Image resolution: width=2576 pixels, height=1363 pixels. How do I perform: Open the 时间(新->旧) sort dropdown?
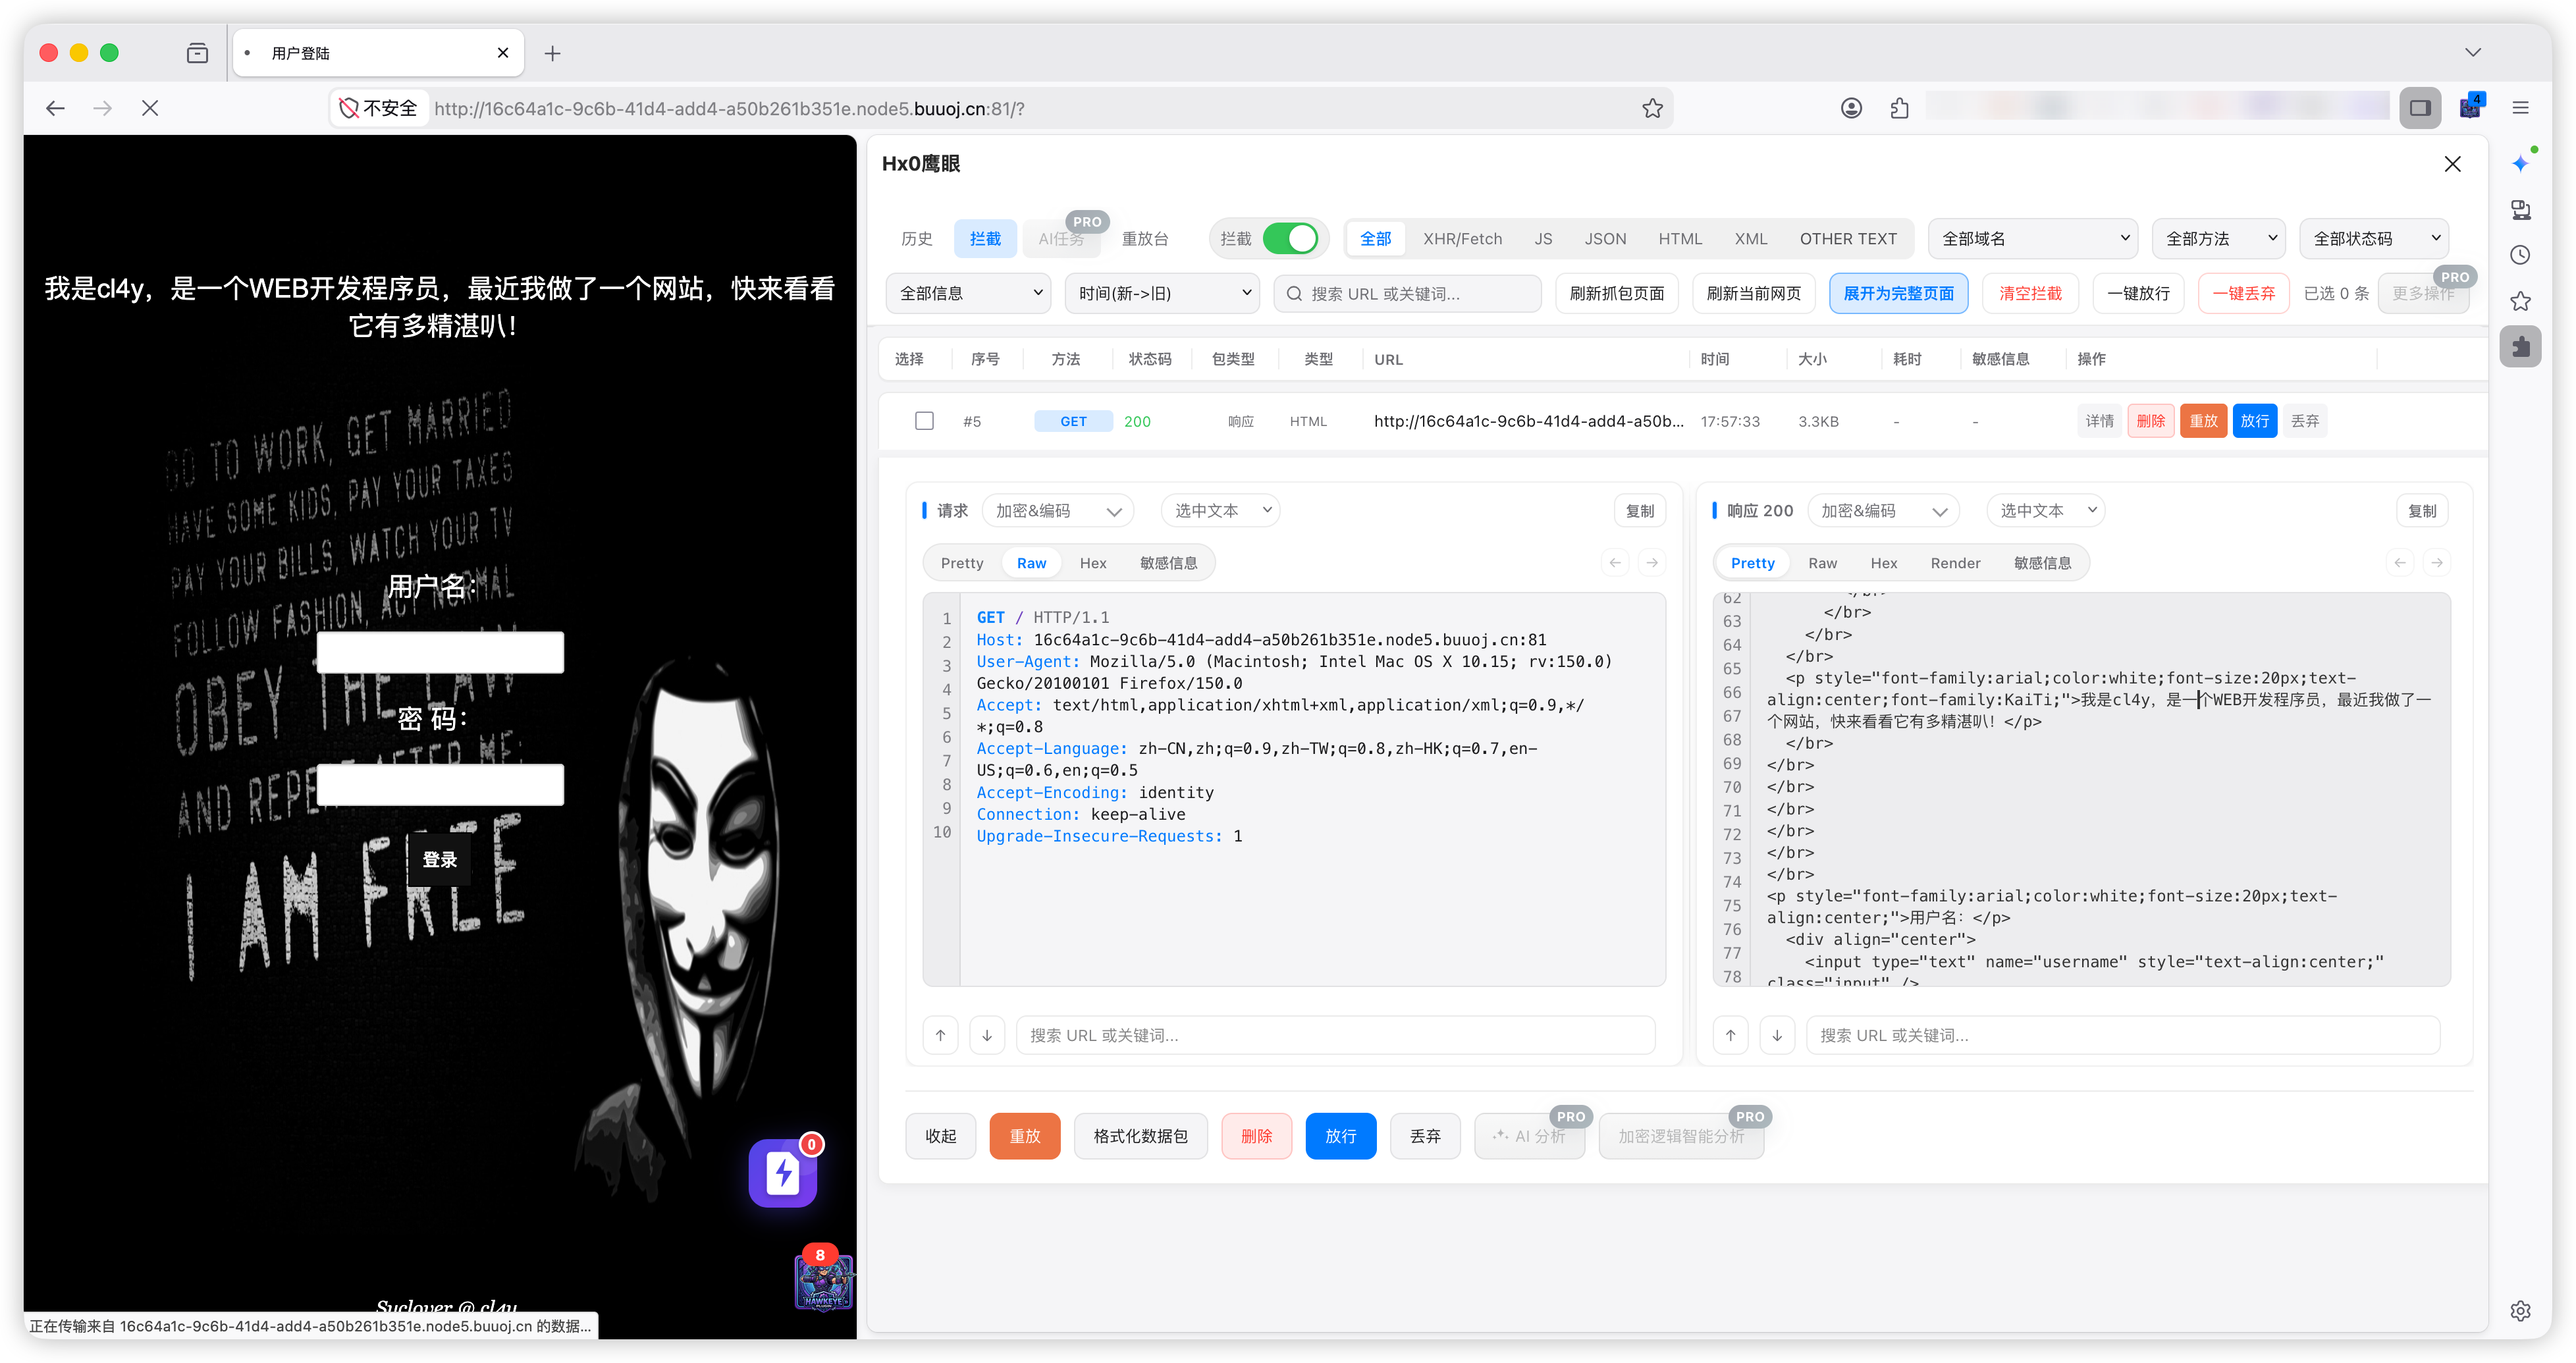click(x=1162, y=294)
